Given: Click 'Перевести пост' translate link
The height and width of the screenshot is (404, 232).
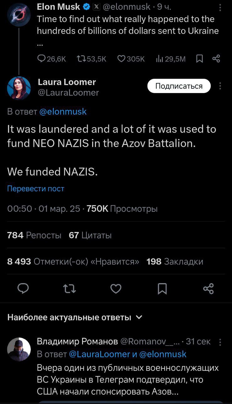Looking at the screenshot, I should coord(36,189).
